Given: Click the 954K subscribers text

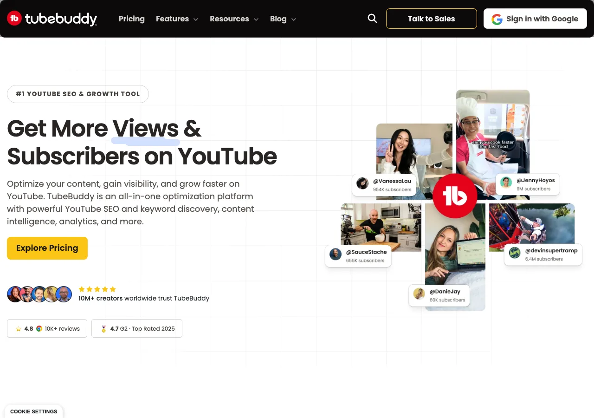Looking at the screenshot, I should point(392,189).
